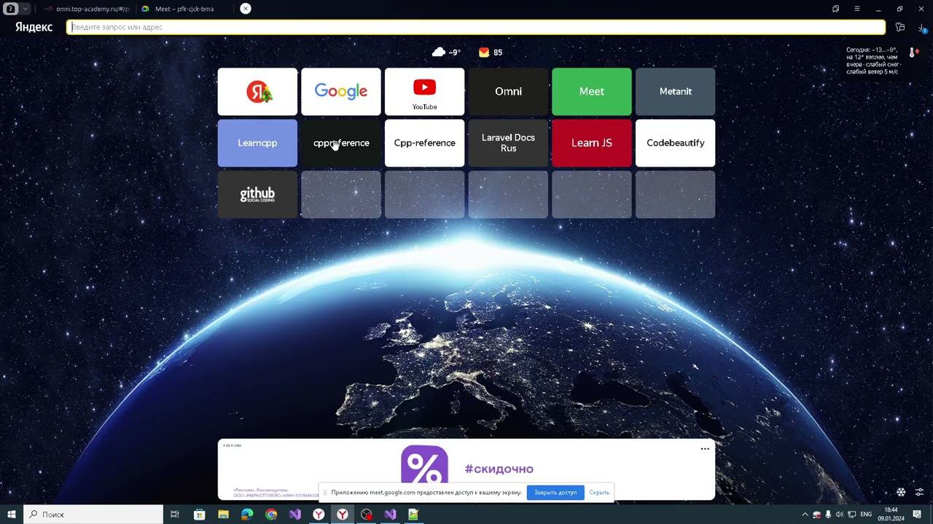
Task: Open the ad banner three-dot menu
Action: [x=705, y=449]
